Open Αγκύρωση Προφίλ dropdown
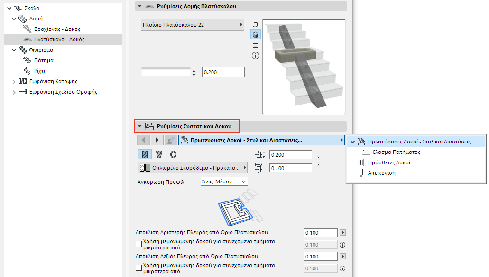This screenshot has height=277, width=489. pyautogui.click(x=224, y=181)
